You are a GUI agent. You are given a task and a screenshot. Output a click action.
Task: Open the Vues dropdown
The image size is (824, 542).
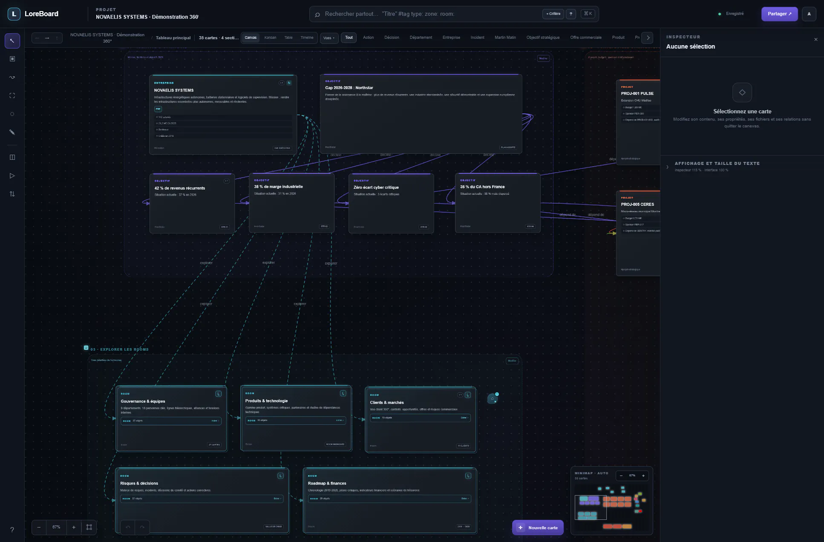pyautogui.click(x=329, y=38)
